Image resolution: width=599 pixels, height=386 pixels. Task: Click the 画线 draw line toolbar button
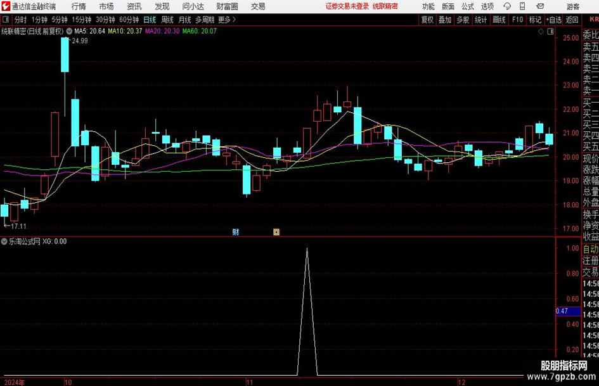coord(499,20)
